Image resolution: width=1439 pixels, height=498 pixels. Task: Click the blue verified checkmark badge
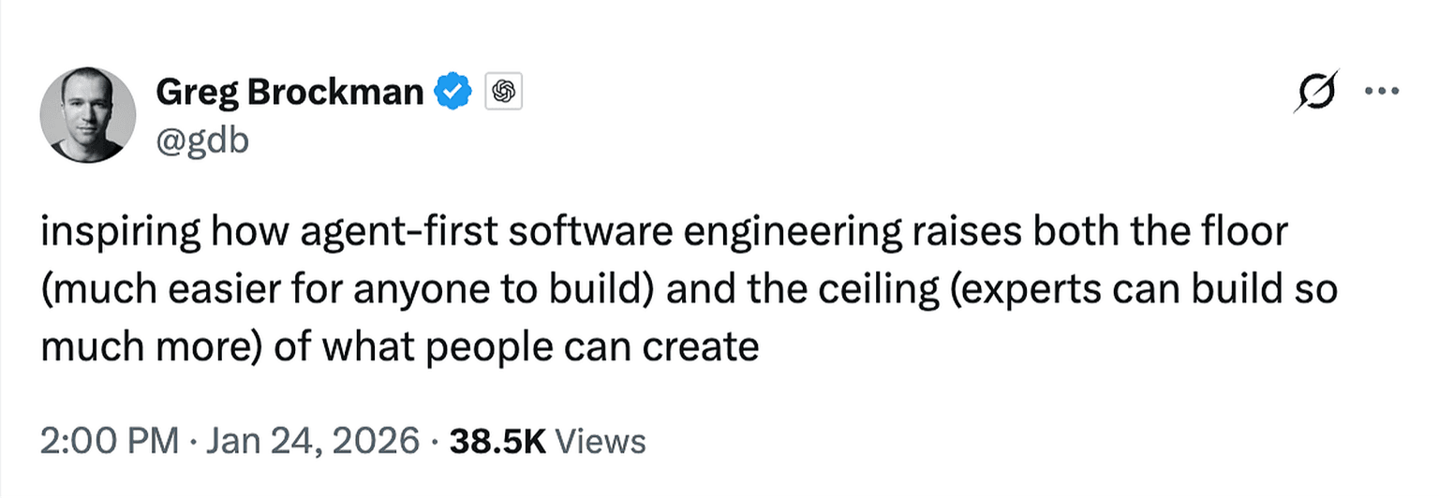click(x=455, y=92)
